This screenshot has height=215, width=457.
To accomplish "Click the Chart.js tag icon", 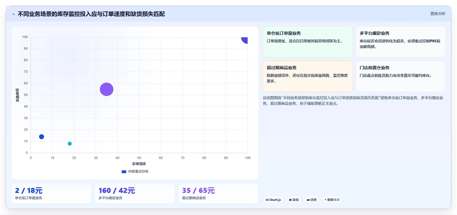I will click(x=267, y=200).
